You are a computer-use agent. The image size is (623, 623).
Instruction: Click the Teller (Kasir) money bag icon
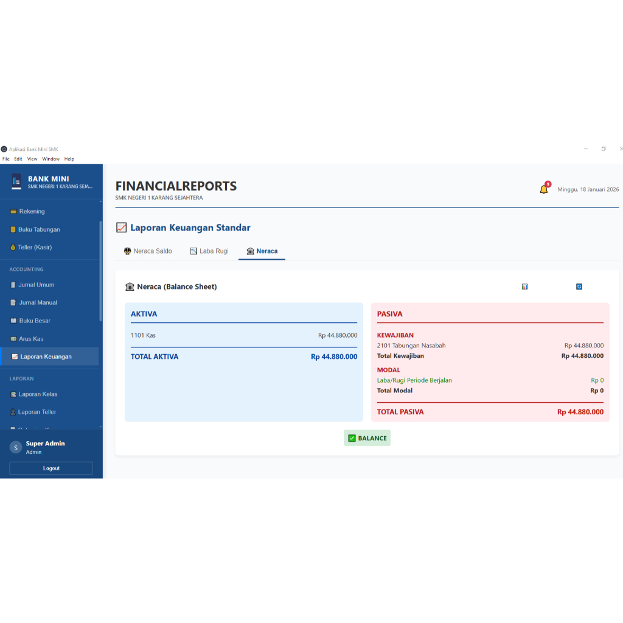click(13, 247)
